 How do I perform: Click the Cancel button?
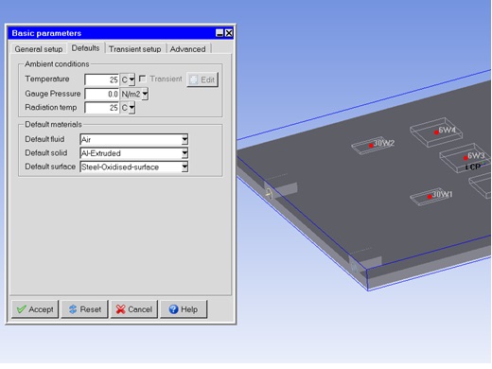[134, 309]
